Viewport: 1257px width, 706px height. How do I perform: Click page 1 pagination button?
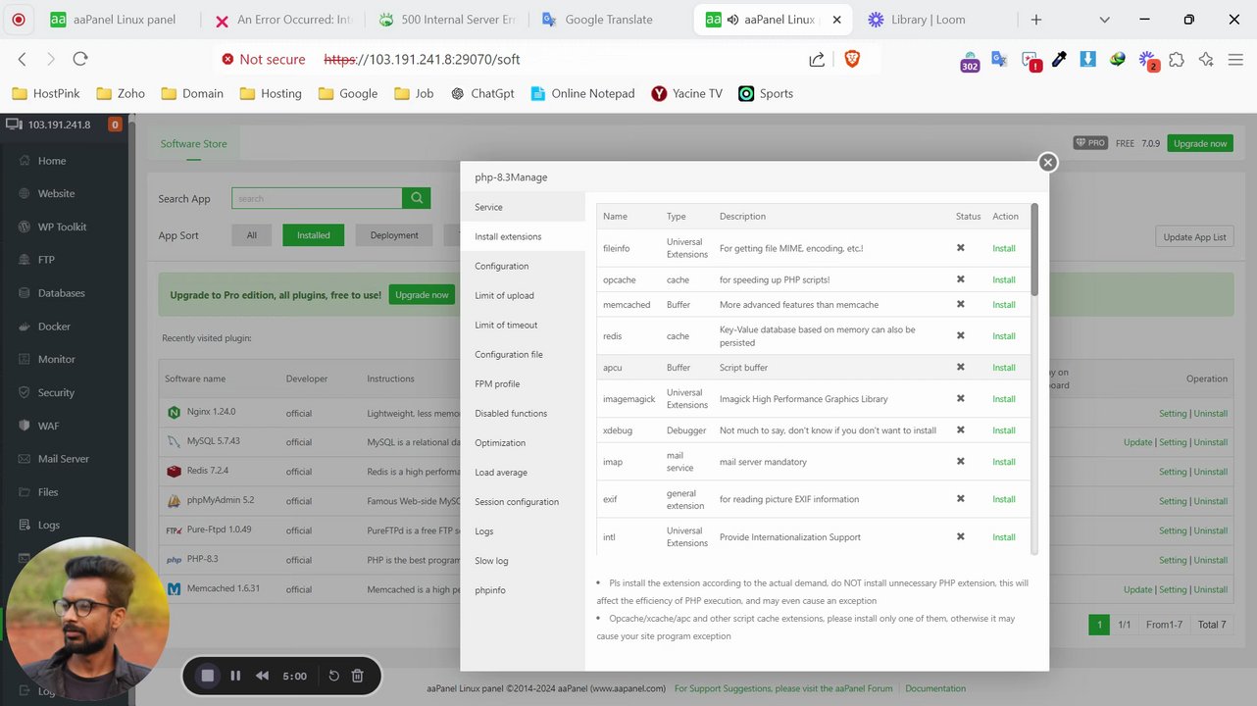point(1099,625)
